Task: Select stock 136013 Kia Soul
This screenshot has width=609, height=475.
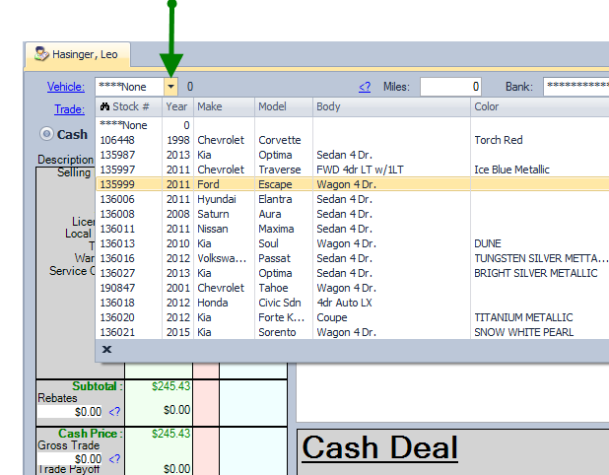Action: (x=352, y=243)
